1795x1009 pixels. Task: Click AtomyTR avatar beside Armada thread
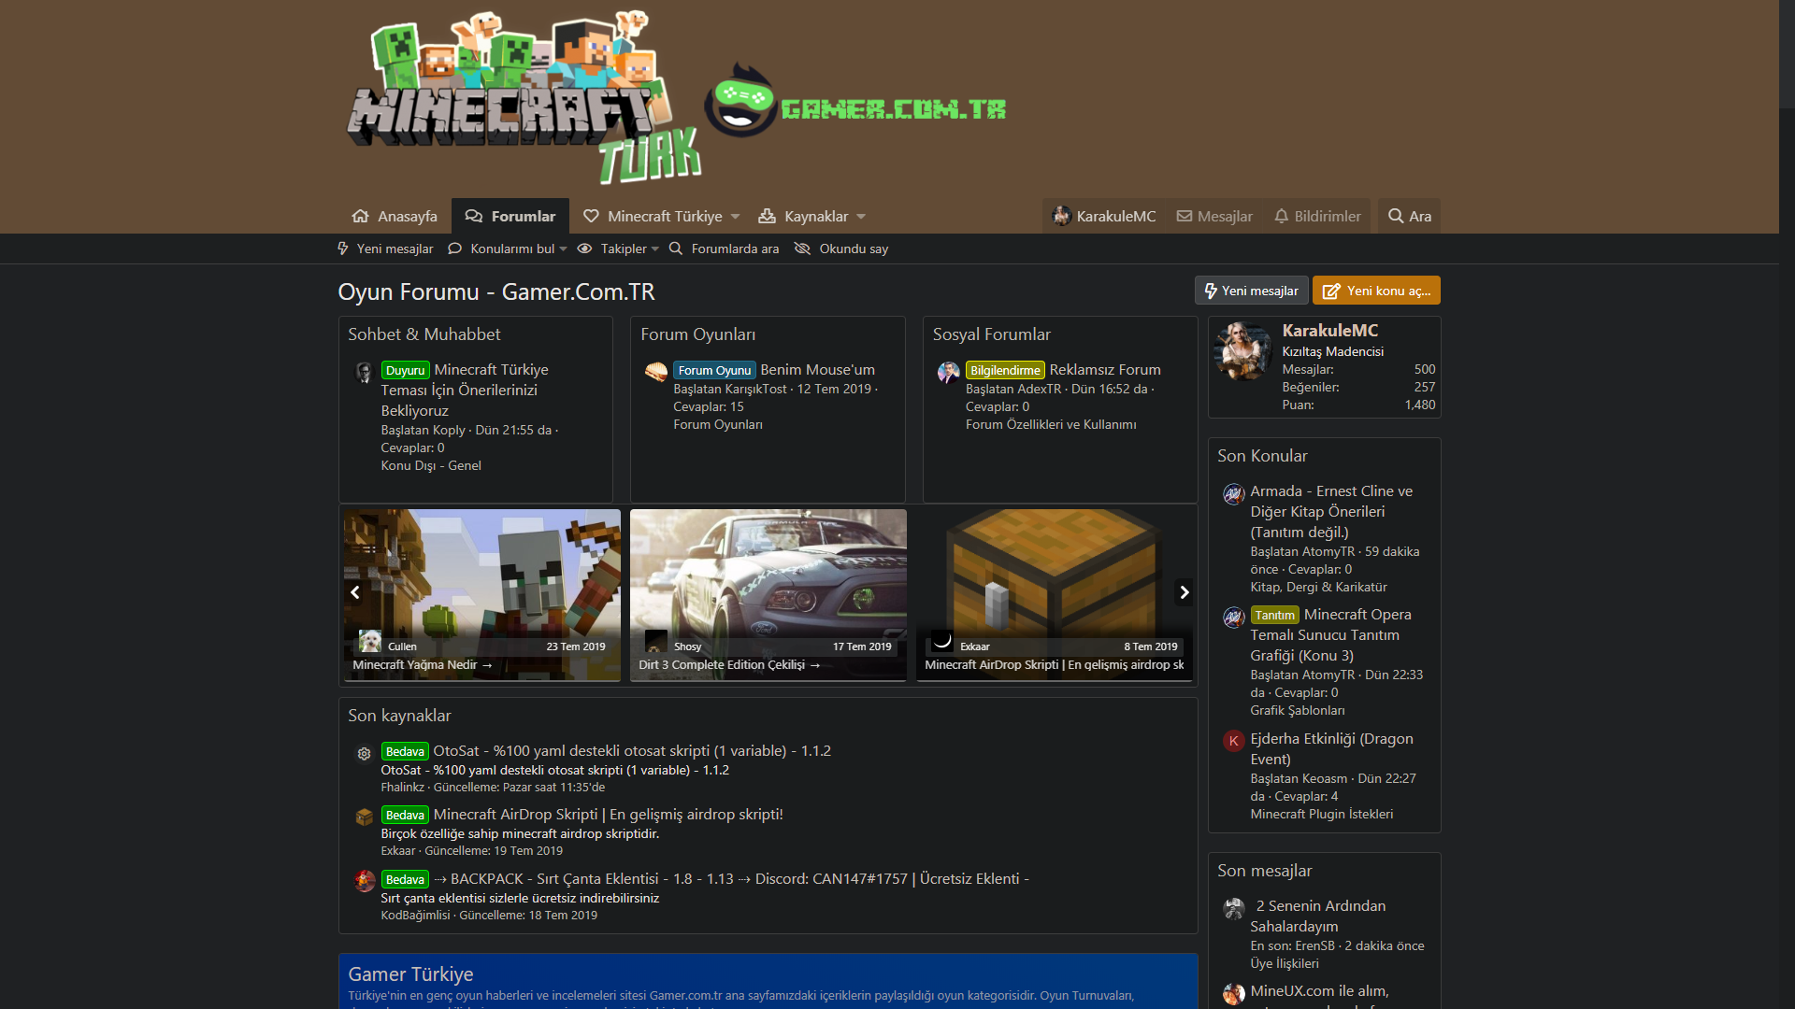pyautogui.click(x=1234, y=493)
